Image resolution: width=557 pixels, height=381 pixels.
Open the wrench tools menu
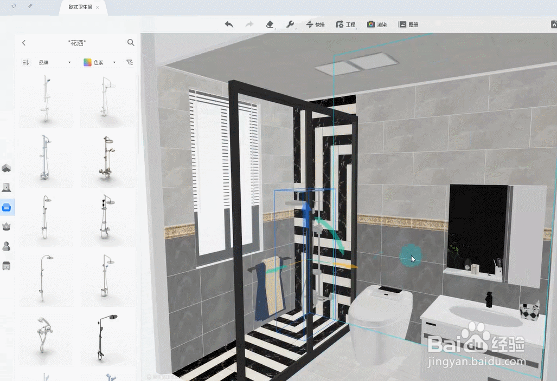point(290,24)
